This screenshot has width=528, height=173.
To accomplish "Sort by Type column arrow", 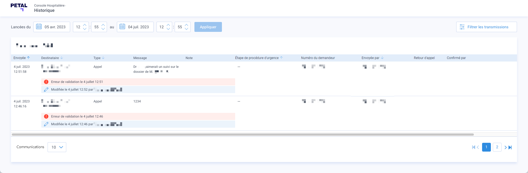I will pyautogui.click(x=103, y=58).
